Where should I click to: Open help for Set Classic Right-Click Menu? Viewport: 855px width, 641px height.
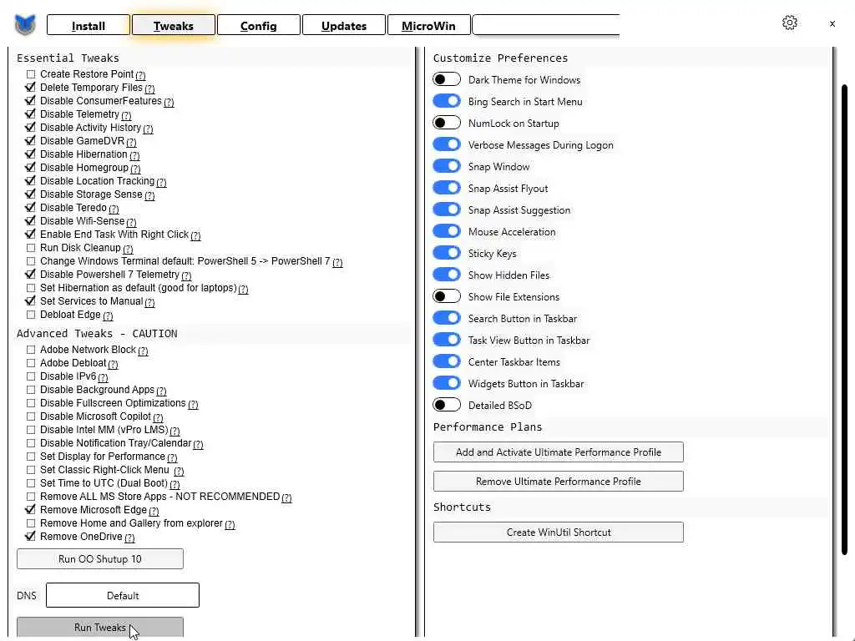click(179, 471)
